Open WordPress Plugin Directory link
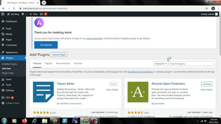This screenshot has width=221, height=124. click(141, 72)
